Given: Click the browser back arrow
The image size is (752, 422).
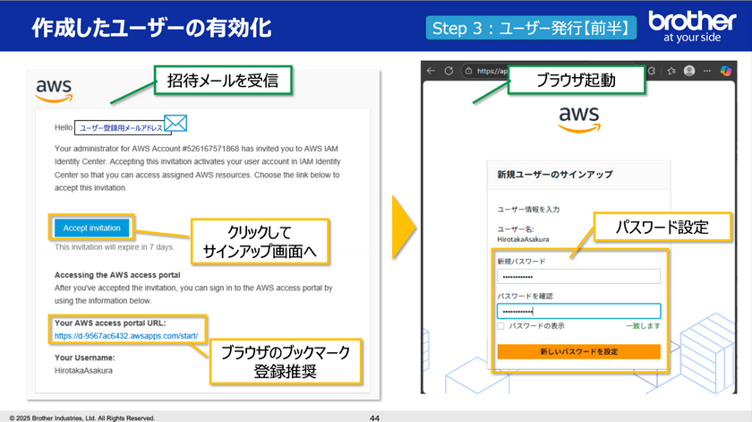Looking at the screenshot, I should coord(431,71).
